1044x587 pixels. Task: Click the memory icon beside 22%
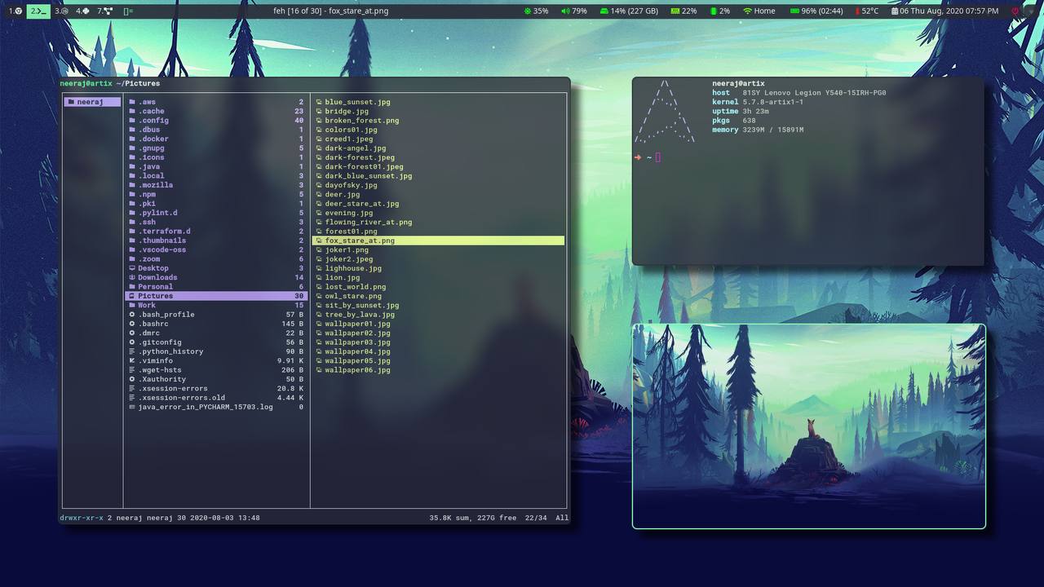[675, 11]
